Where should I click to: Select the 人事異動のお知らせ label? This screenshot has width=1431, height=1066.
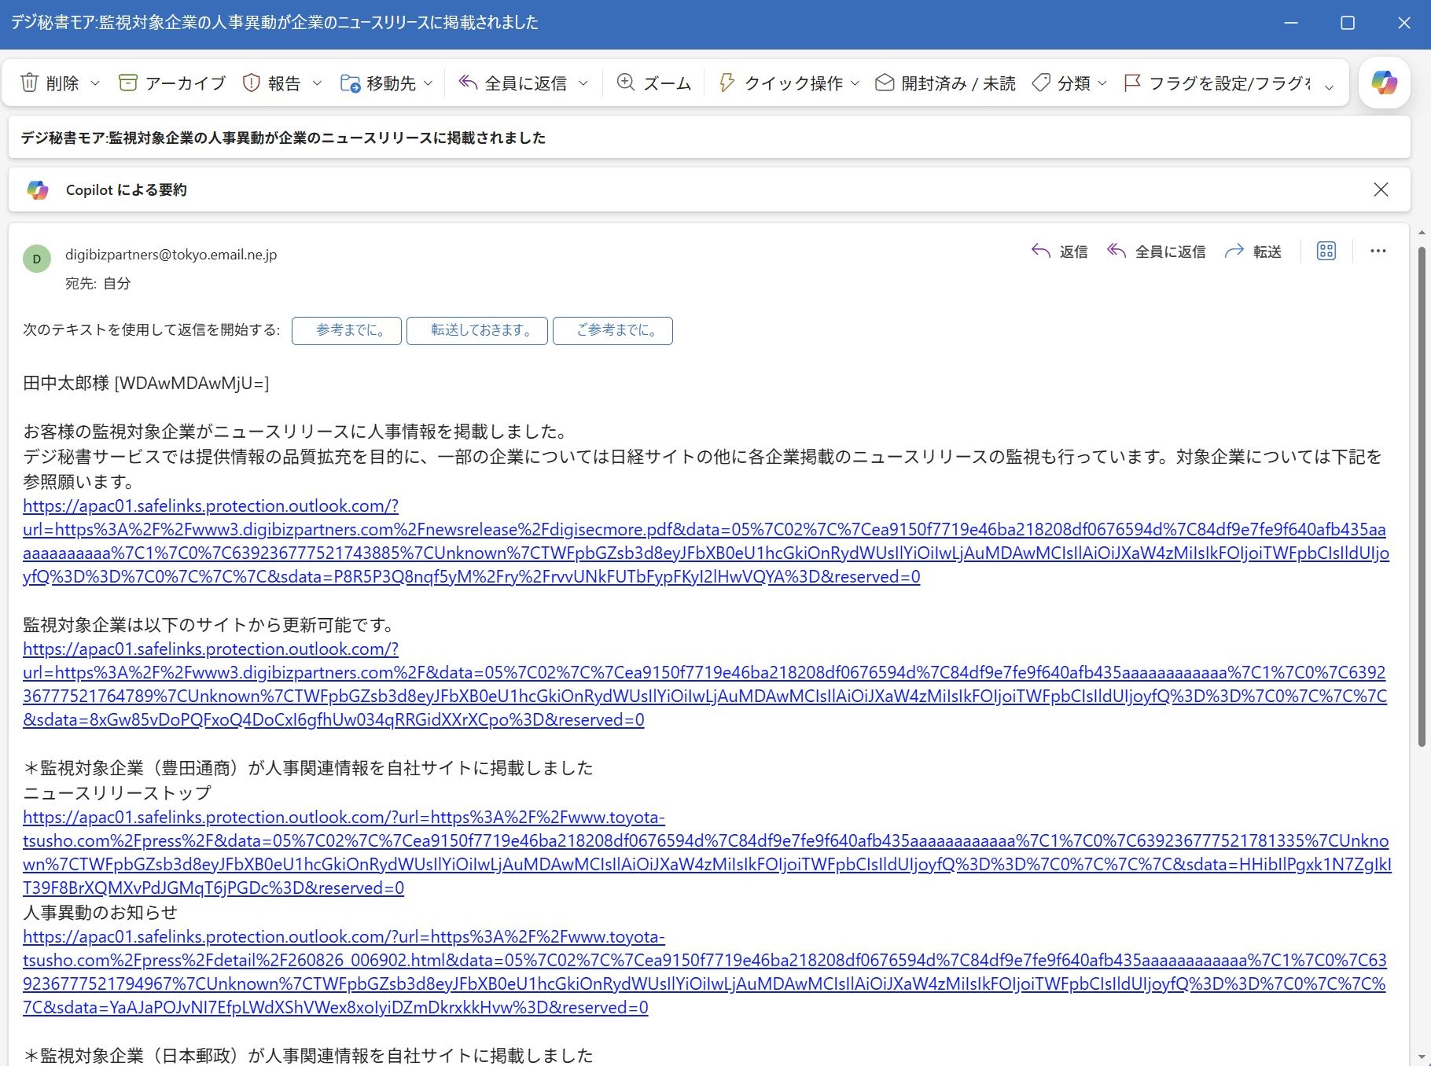tap(100, 913)
